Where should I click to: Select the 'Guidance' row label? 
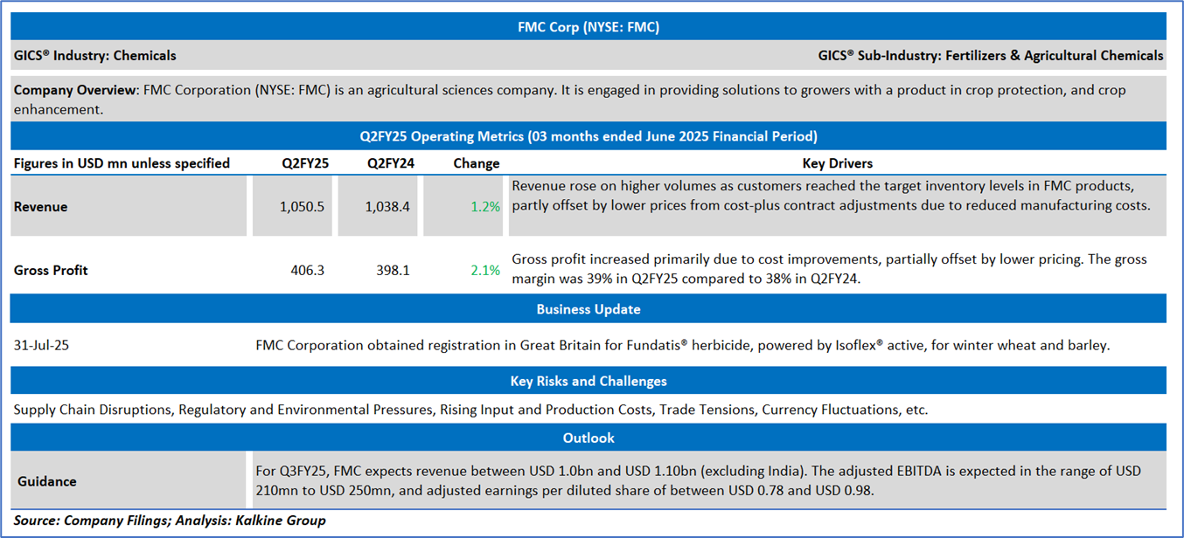click(47, 481)
